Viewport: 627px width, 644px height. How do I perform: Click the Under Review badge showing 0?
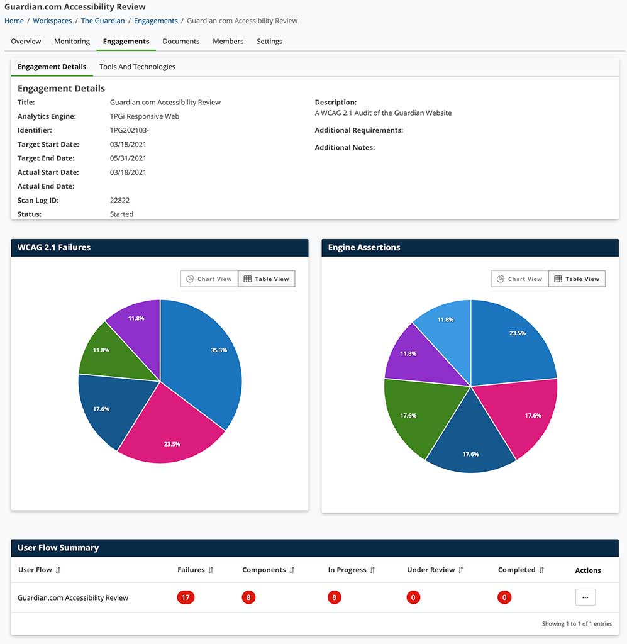click(413, 597)
